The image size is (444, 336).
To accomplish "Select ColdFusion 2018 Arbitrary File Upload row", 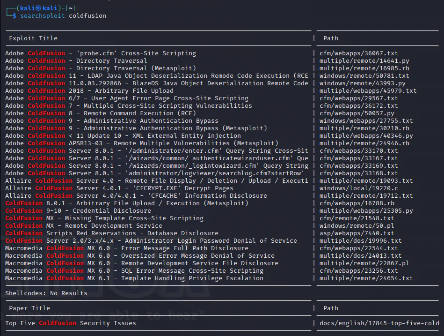I will (x=89, y=91).
